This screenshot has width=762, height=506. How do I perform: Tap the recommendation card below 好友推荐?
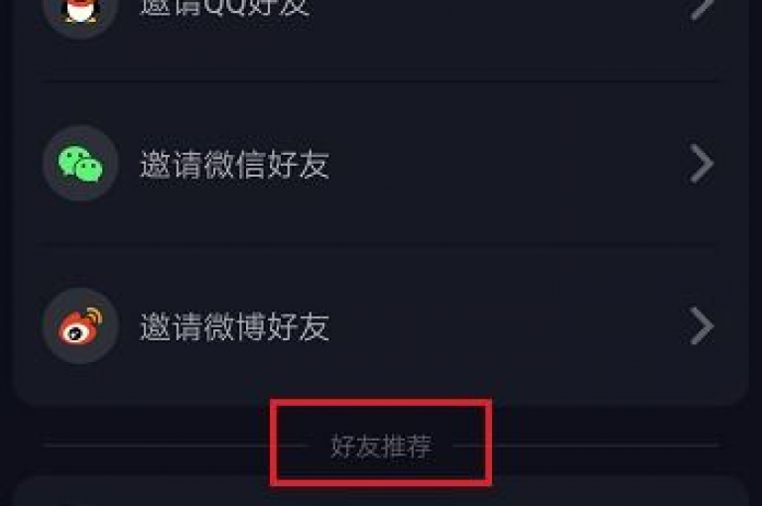click(x=381, y=491)
